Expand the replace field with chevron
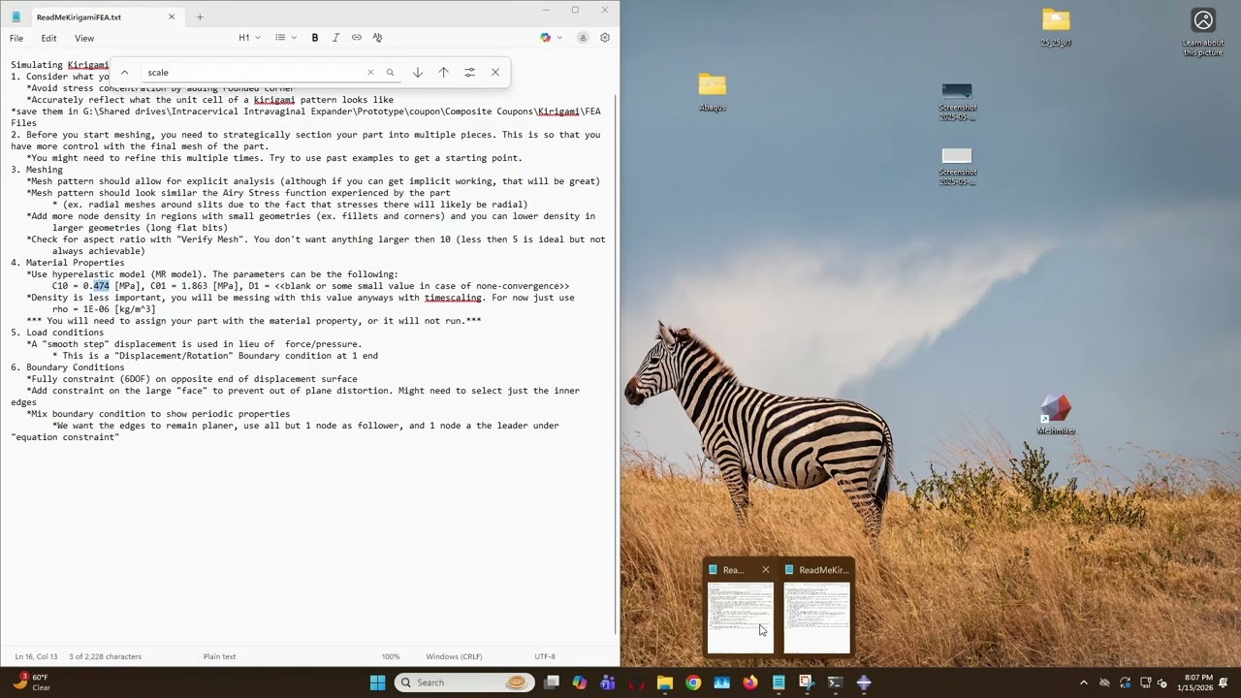1241x698 pixels. [124, 73]
